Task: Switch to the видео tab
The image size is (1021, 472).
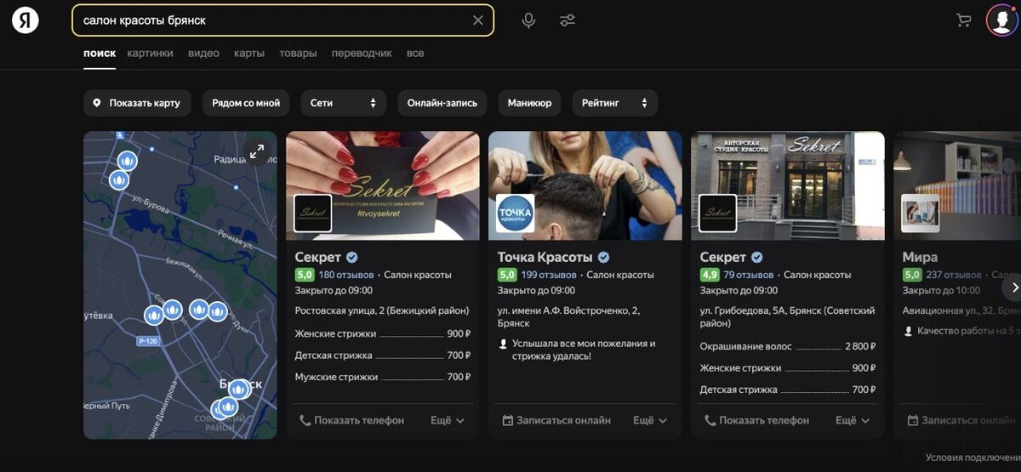Action: [x=203, y=53]
